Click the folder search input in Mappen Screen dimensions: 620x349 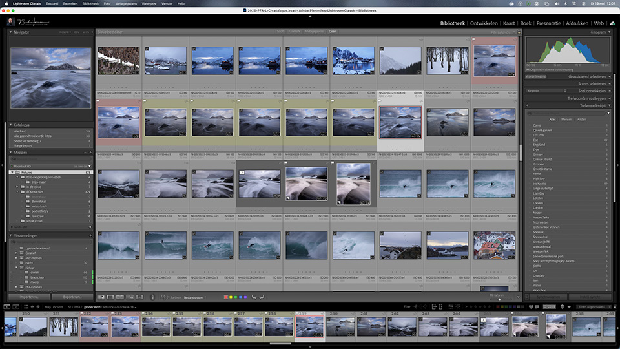[50, 160]
